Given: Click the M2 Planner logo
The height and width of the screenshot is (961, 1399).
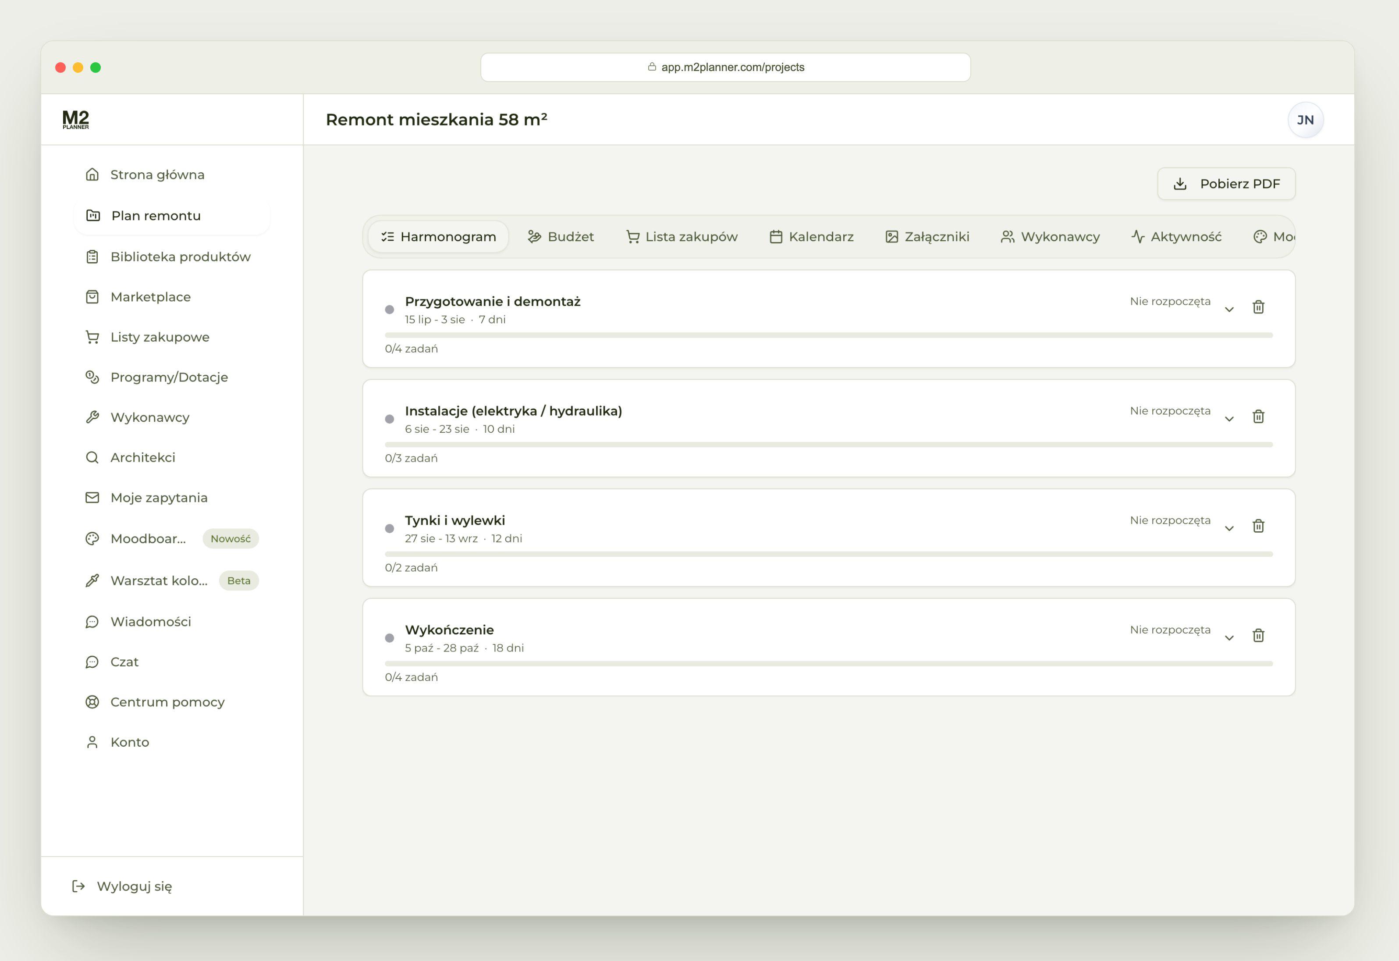Looking at the screenshot, I should click(x=76, y=119).
